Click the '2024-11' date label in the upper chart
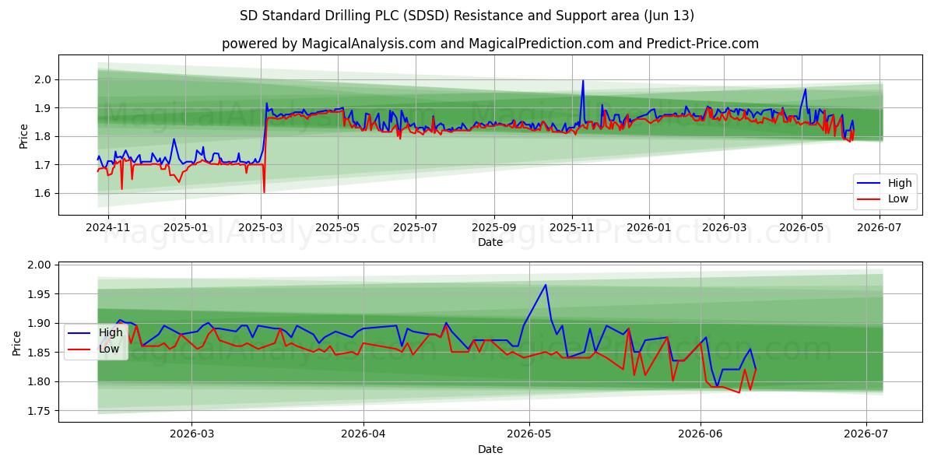 point(107,227)
